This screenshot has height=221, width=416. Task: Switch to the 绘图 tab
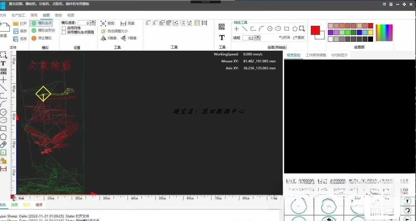click(46, 15)
